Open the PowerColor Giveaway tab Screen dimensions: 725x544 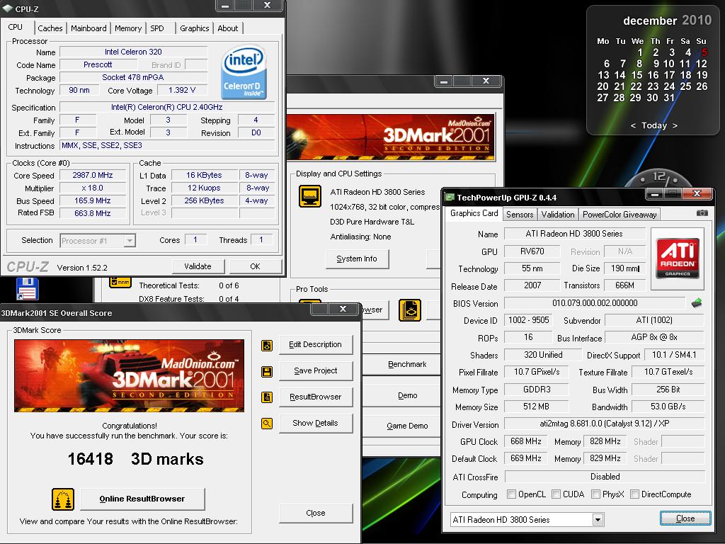tap(620, 214)
